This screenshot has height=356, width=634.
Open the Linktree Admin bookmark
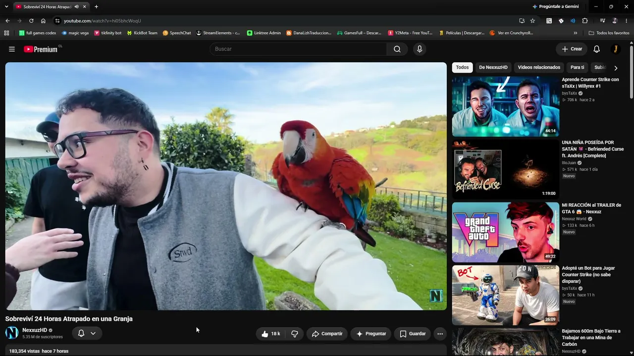tap(264, 33)
